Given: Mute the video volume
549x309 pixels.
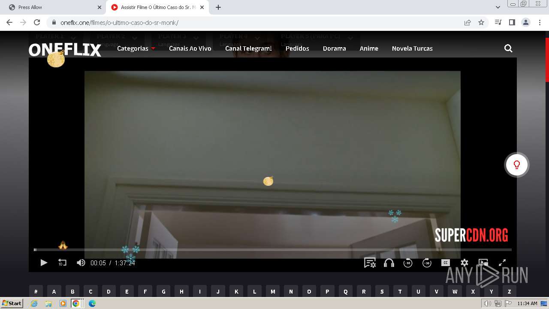Looking at the screenshot, I should click(x=81, y=263).
